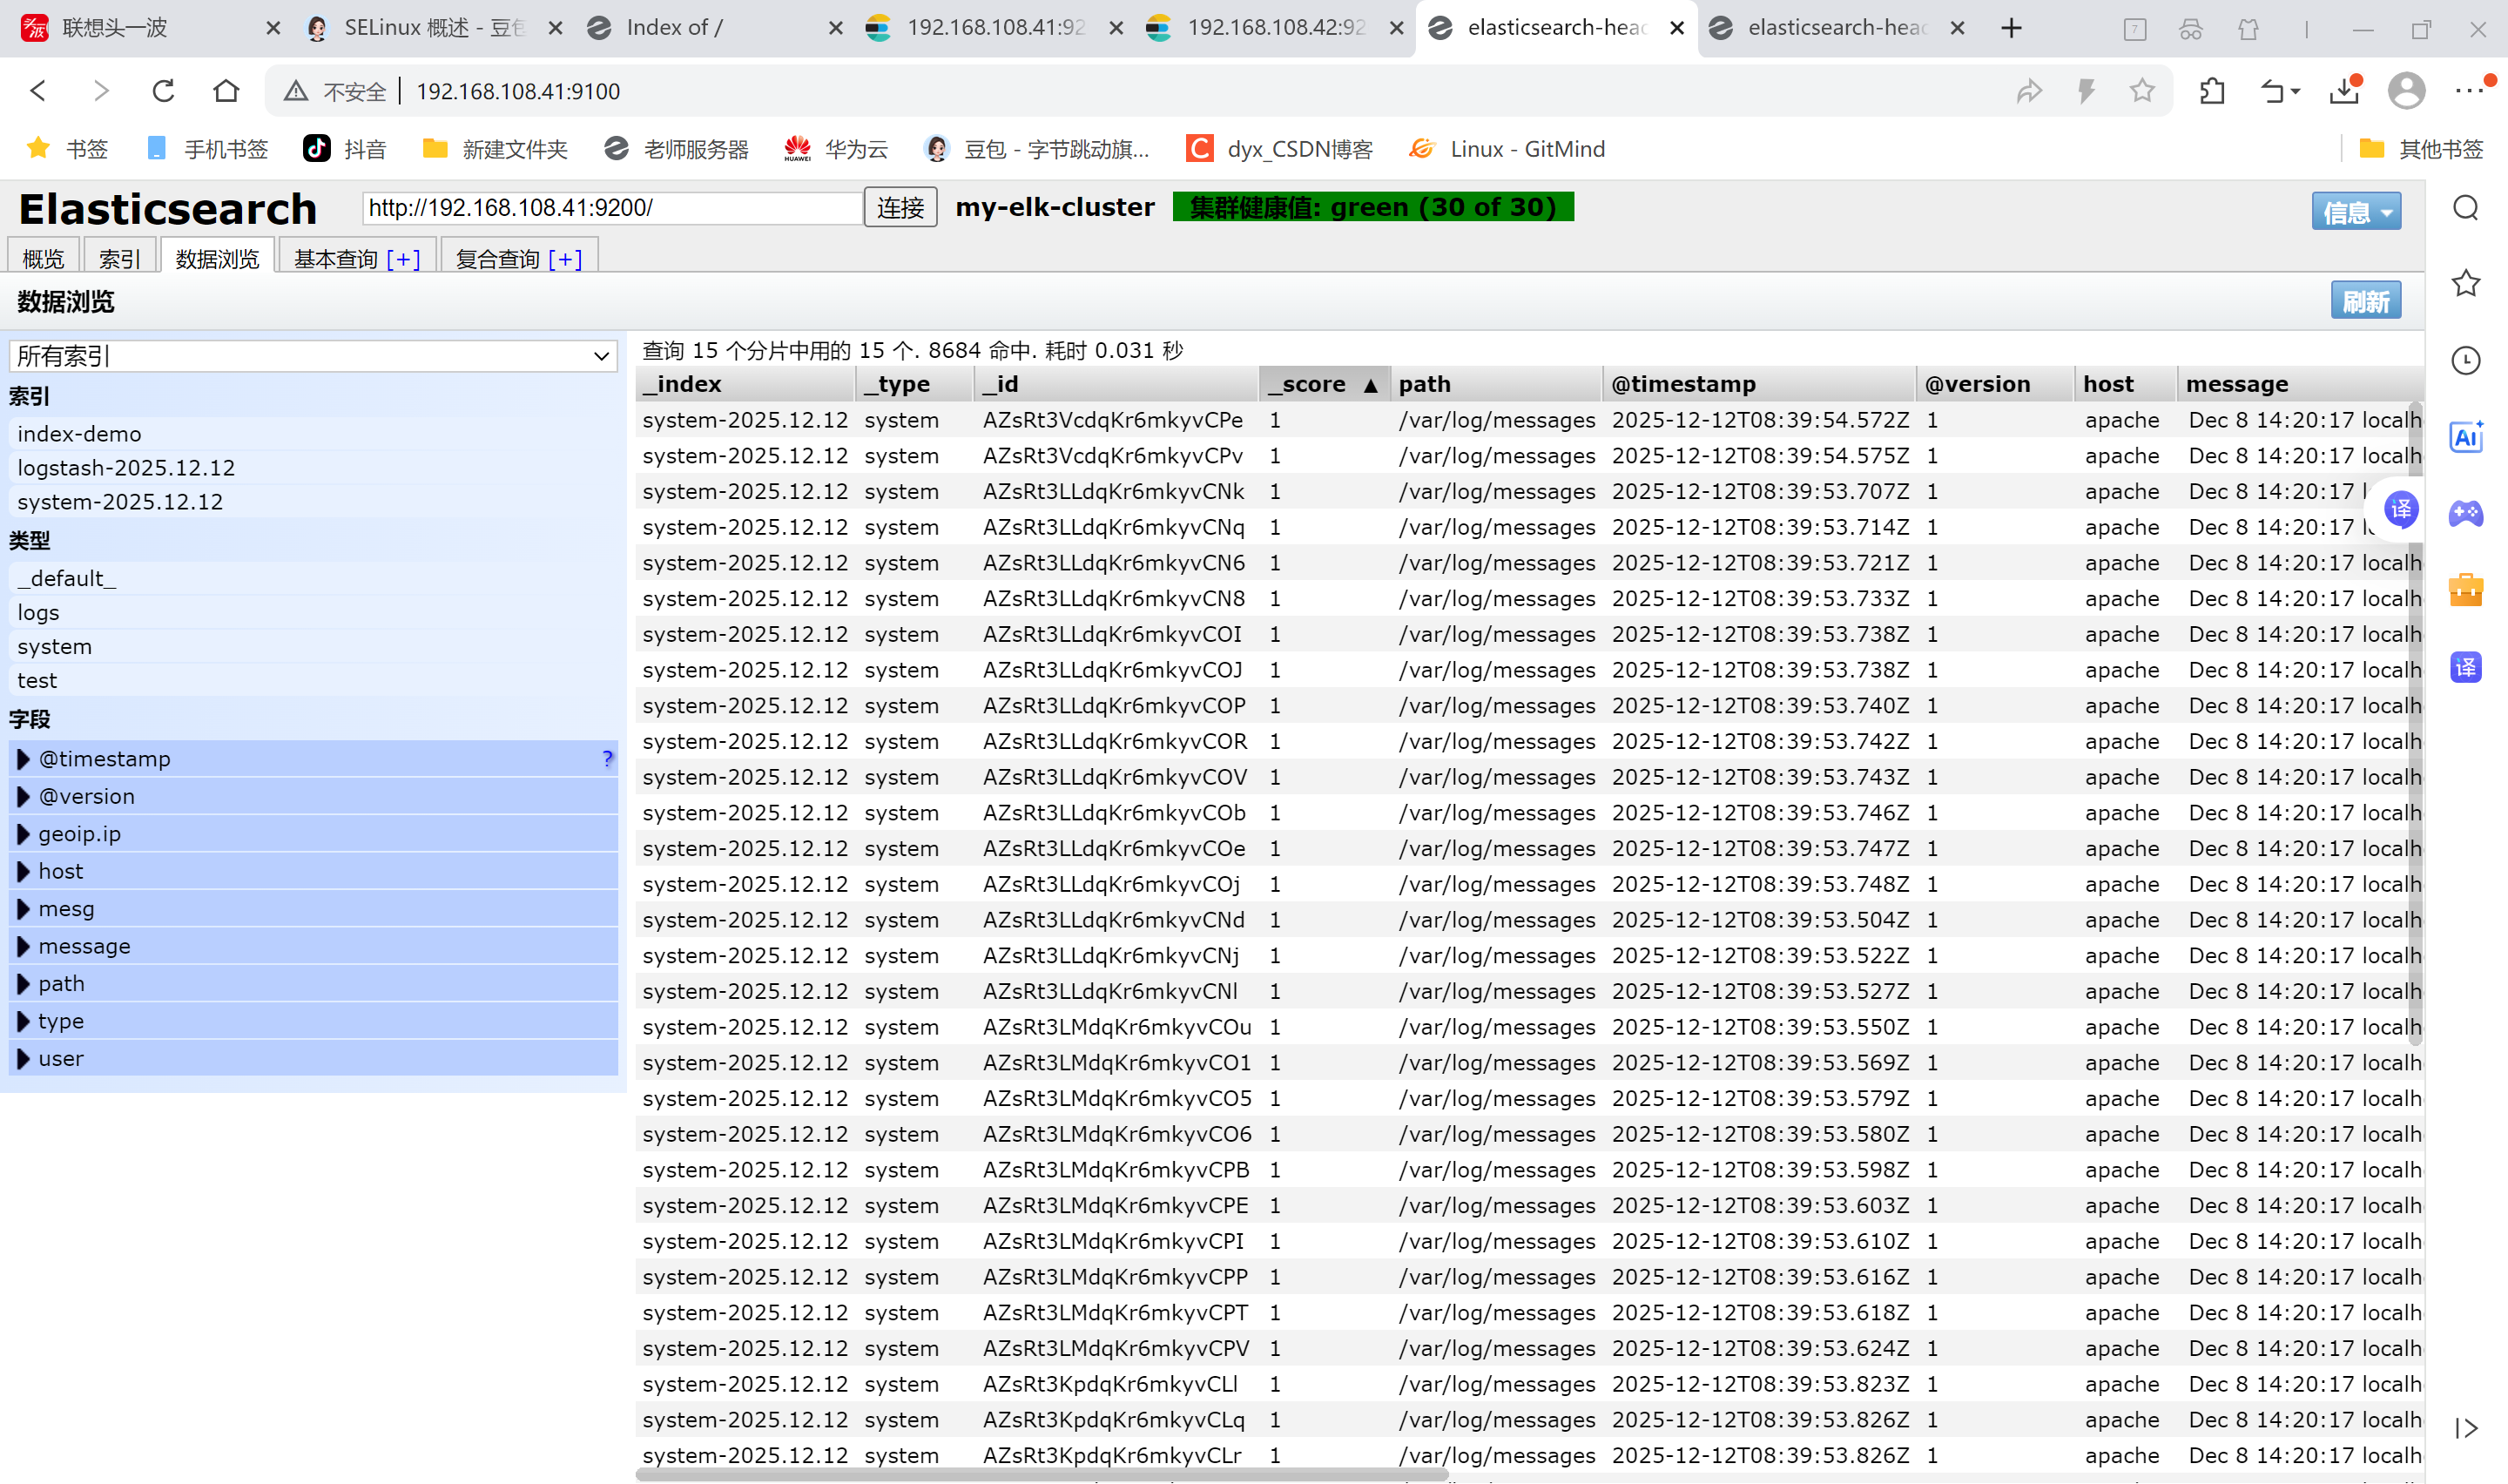2508x1484 pixels.
Task: Switch to the 基本查询 tab
Action: (336, 259)
